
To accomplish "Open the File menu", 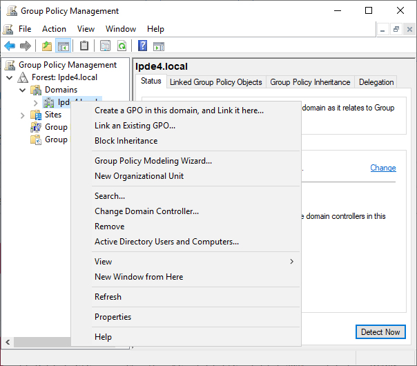I will 25,29.
